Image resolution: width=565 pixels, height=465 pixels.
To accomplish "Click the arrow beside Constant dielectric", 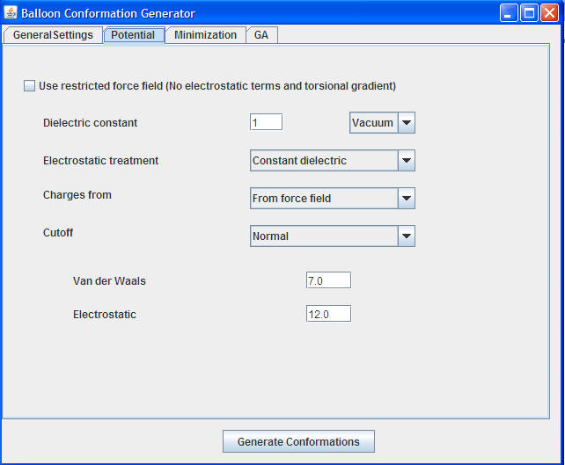I will click(406, 161).
